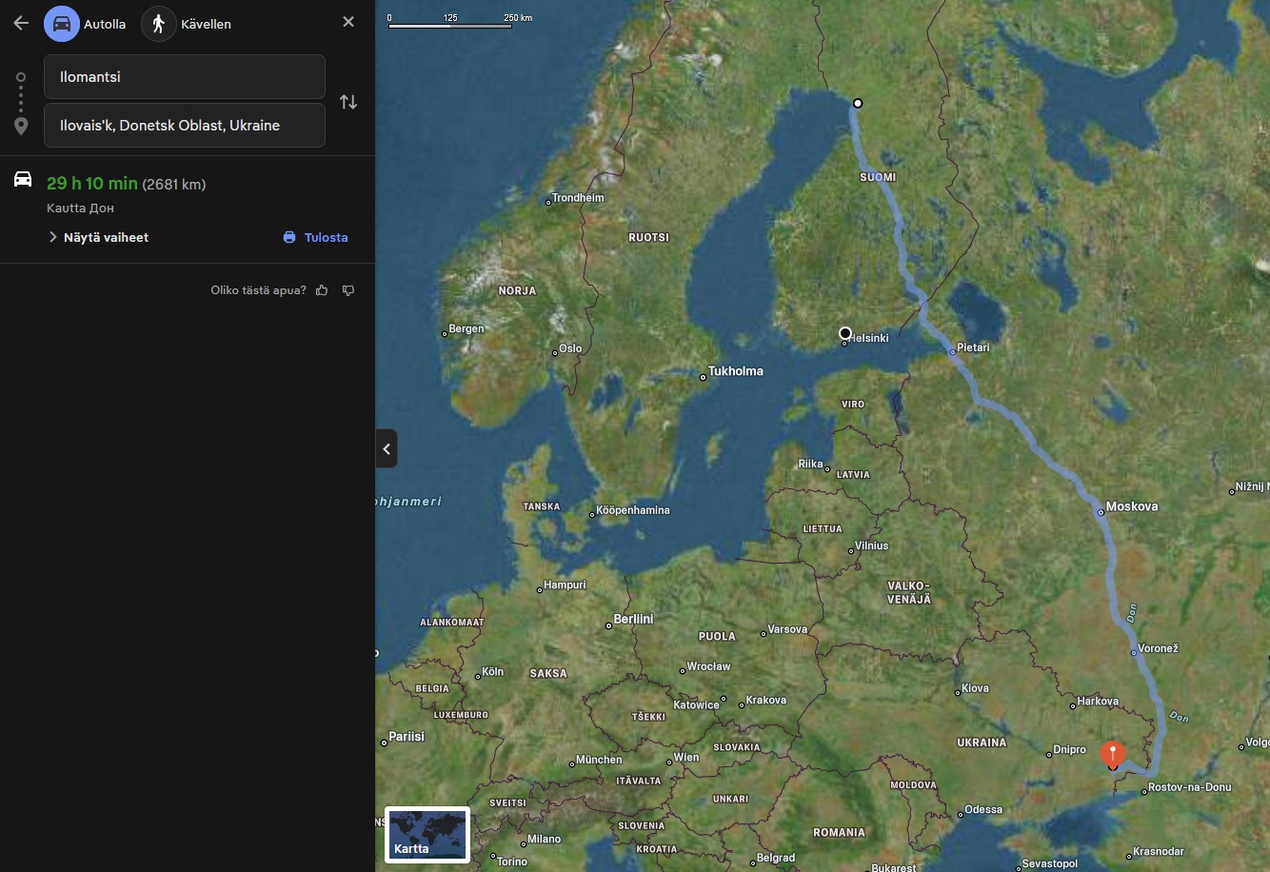The image size is (1270, 872).
Task: Click the München city label
Action: (599, 760)
